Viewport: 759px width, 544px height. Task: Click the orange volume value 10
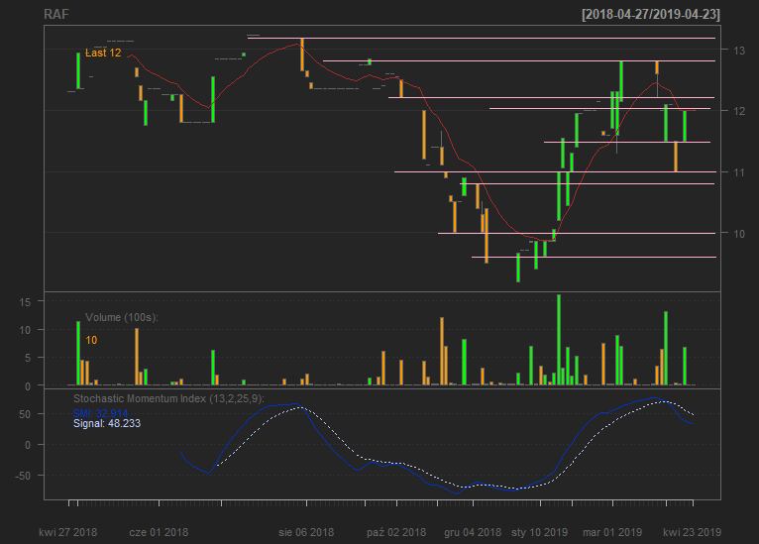(91, 340)
